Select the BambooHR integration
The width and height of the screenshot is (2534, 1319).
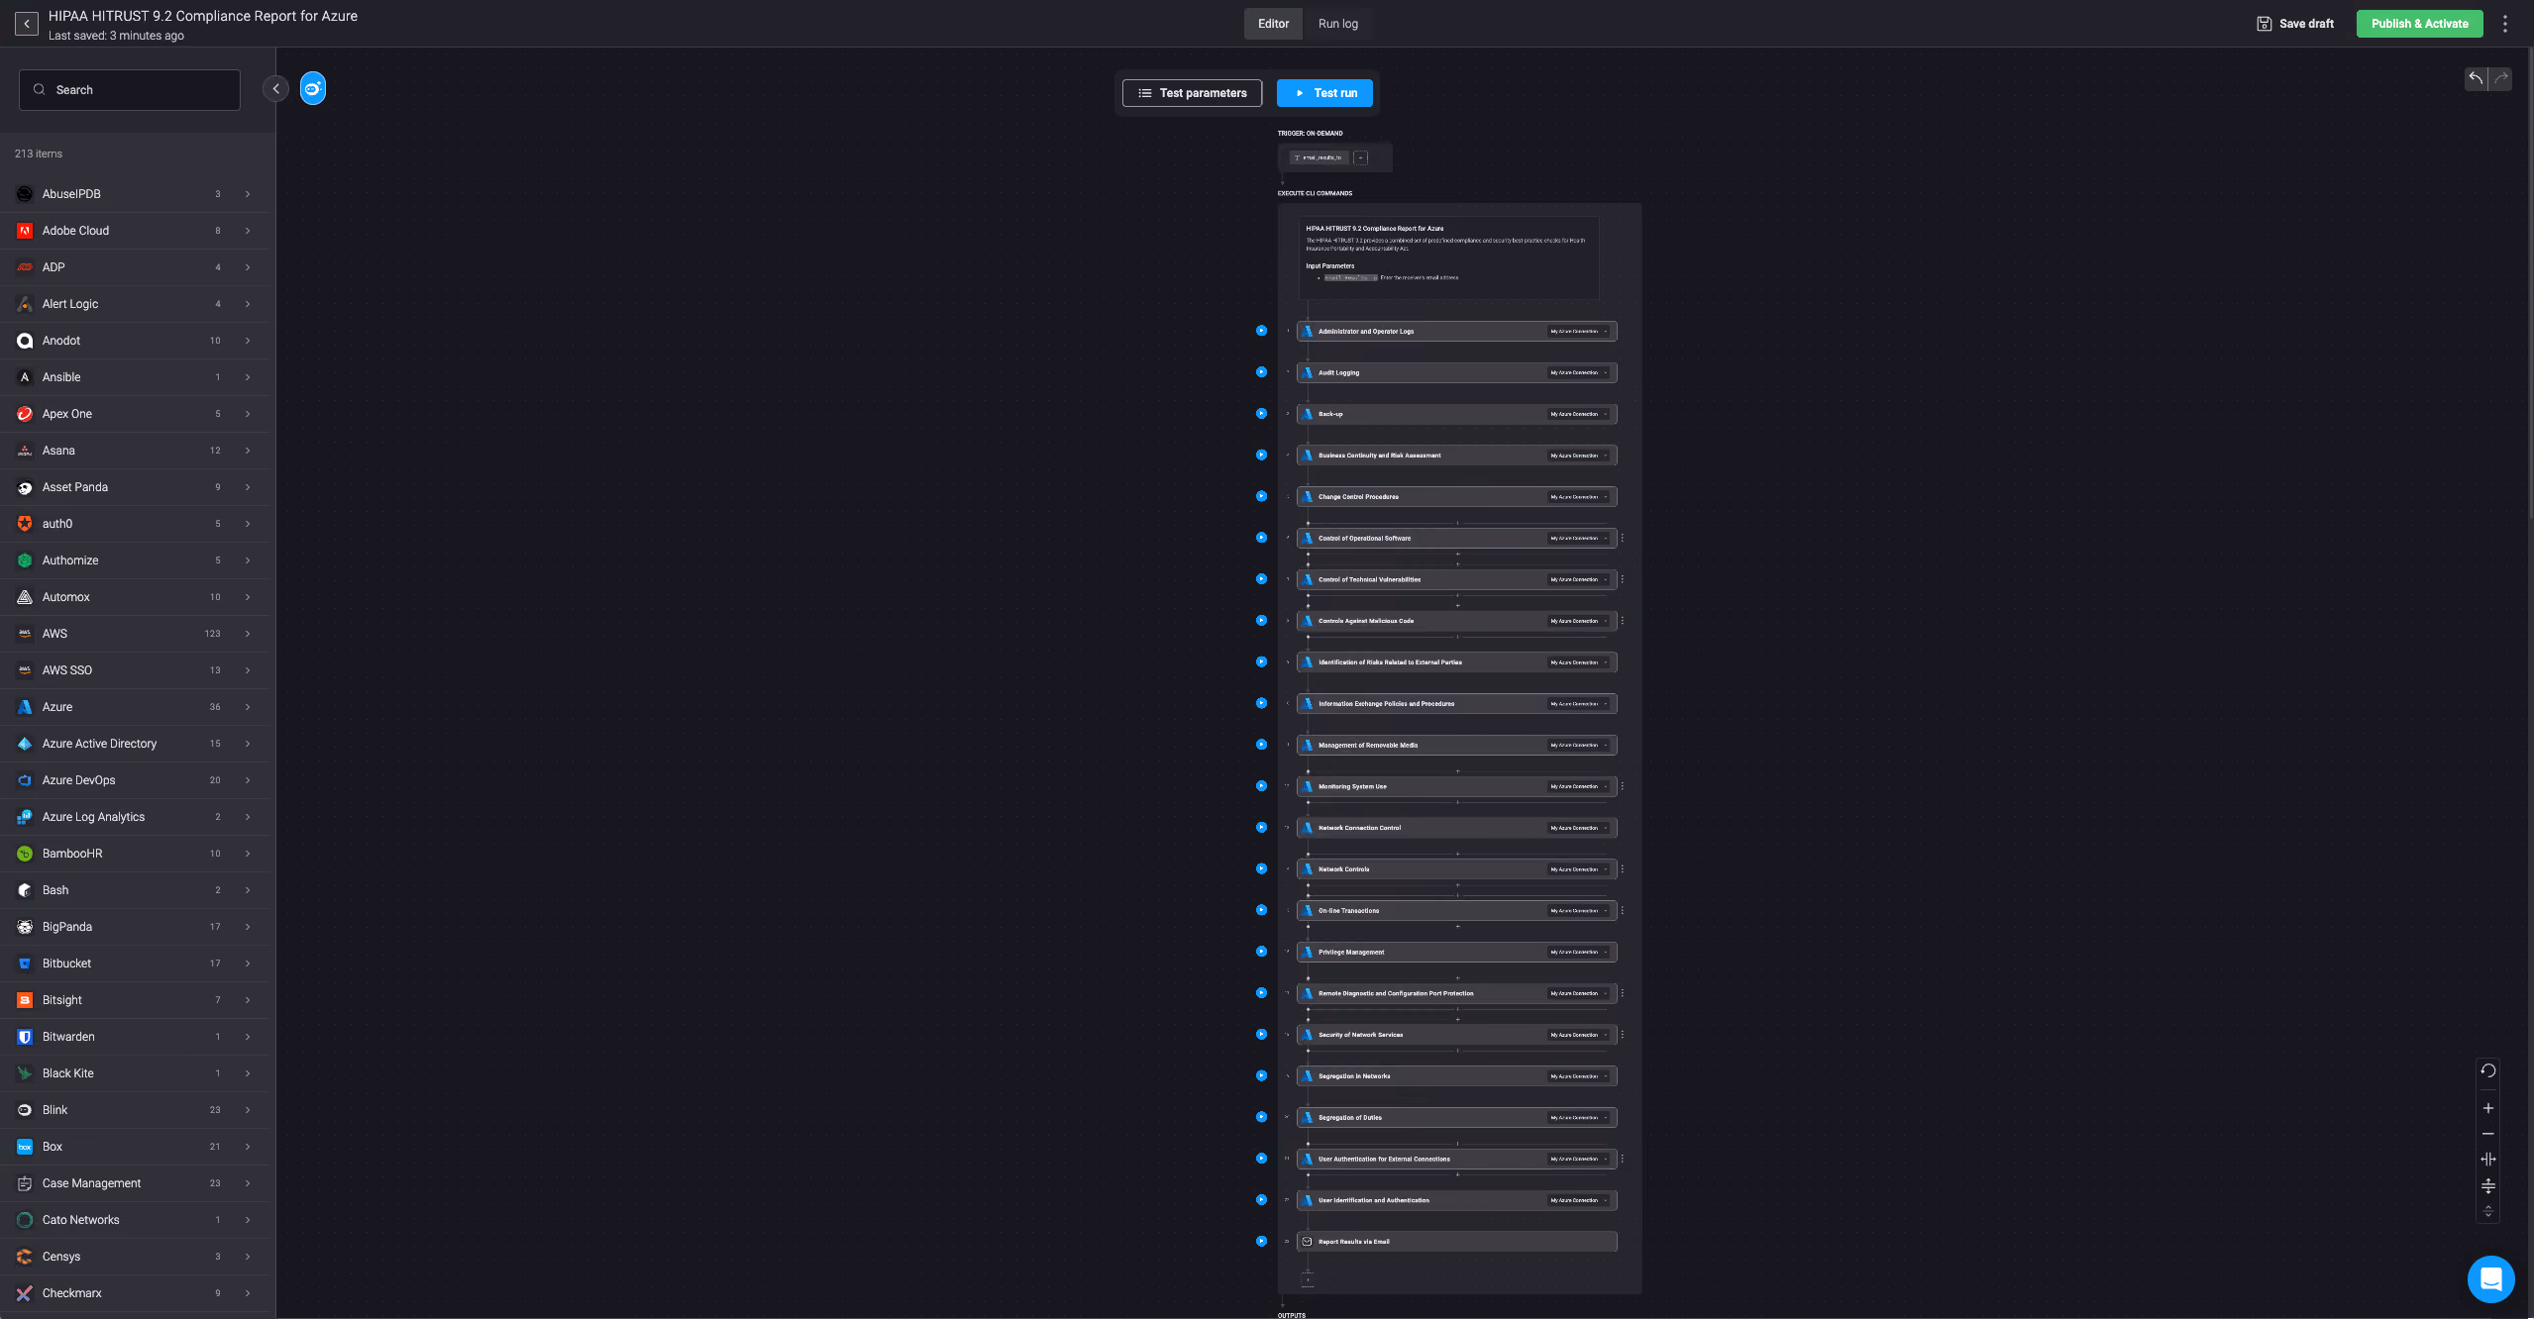(135, 854)
